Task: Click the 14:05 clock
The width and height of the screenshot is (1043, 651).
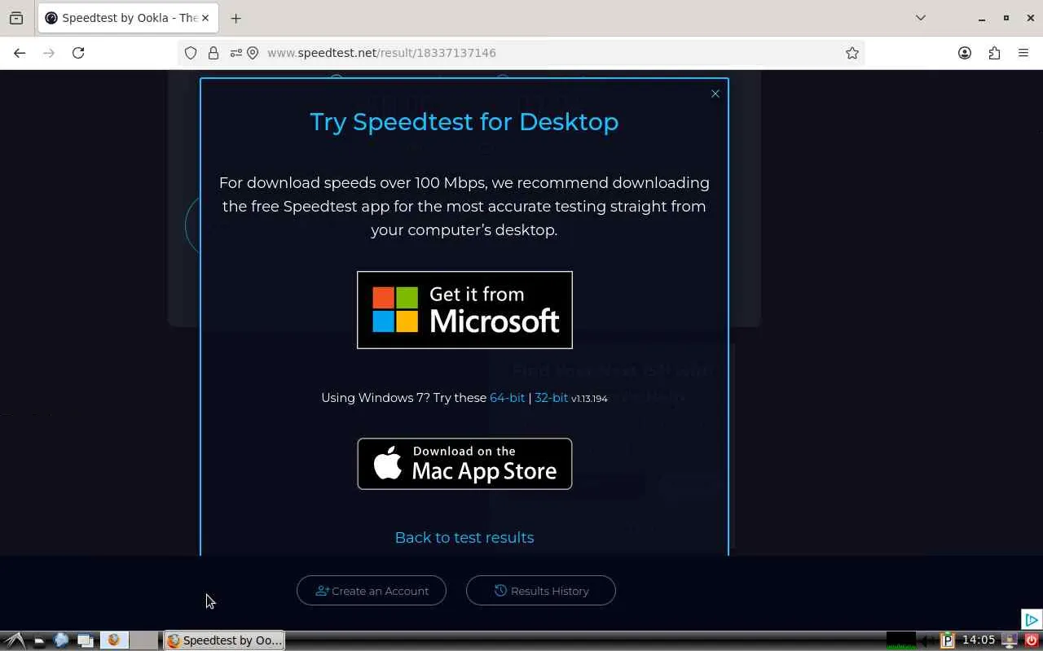Action: pyautogui.click(x=979, y=640)
